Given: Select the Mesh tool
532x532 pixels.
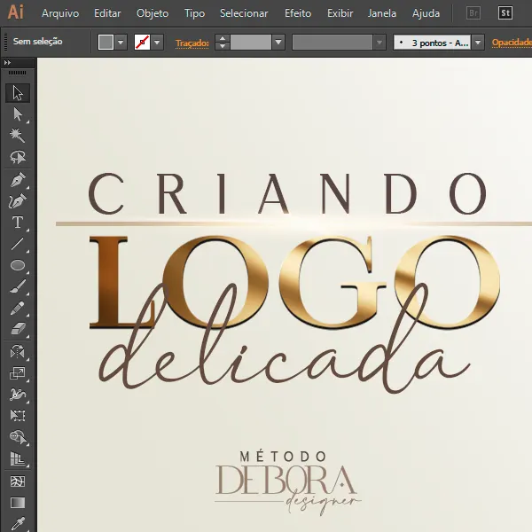Looking at the screenshot, I should click(18, 481).
